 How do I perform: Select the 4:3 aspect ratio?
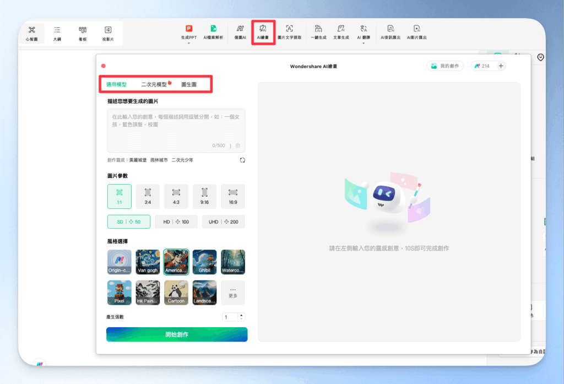coord(176,197)
